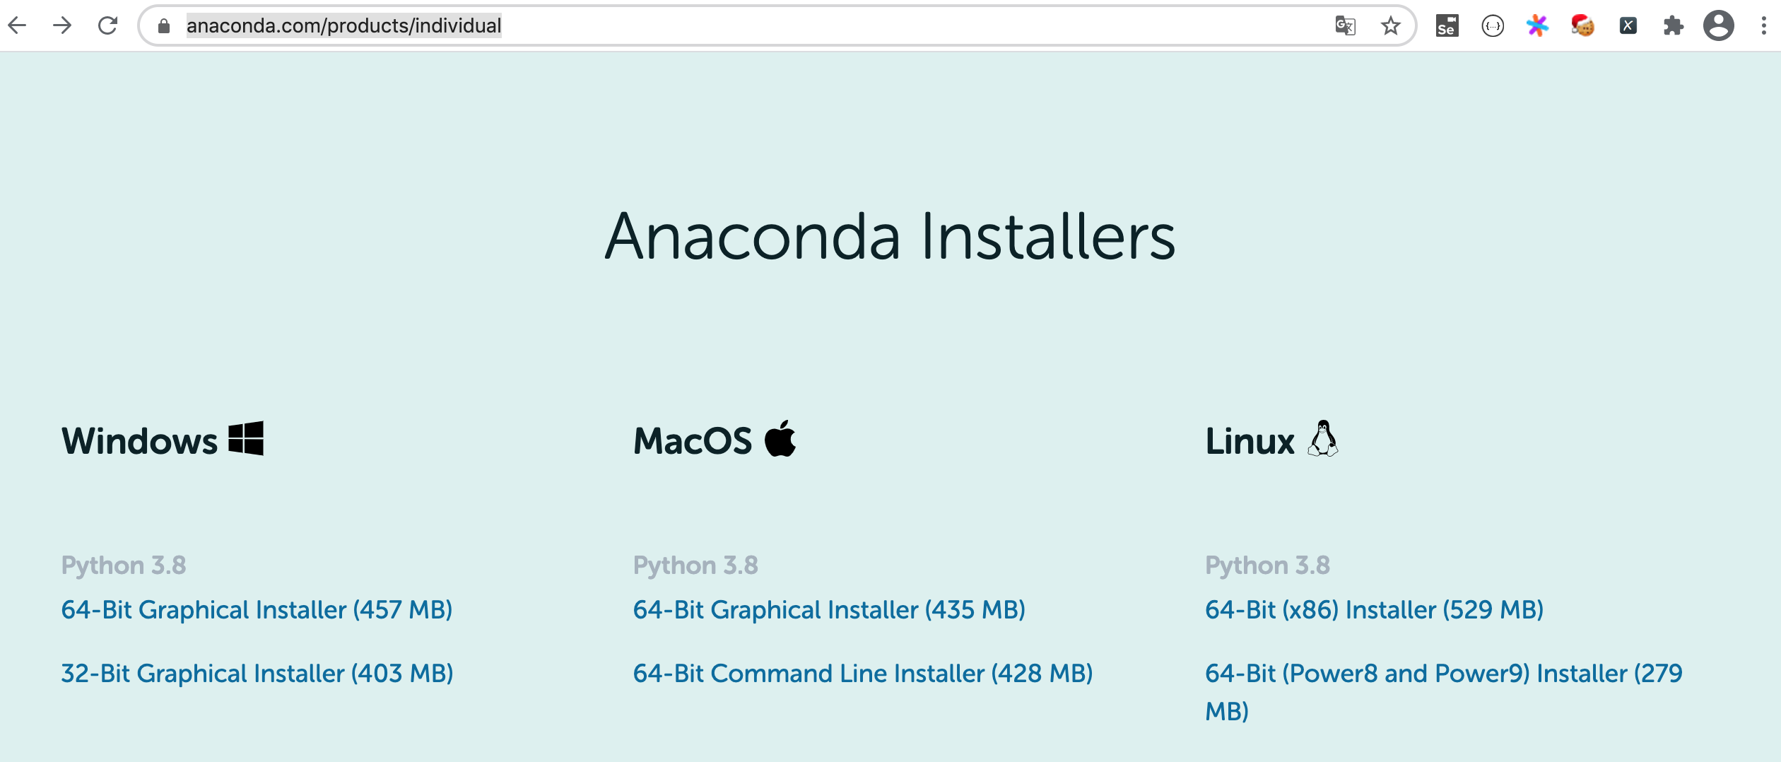Click the Windows logo next to Windows heading
Image resolution: width=1781 pixels, height=762 pixels.
coord(246,438)
